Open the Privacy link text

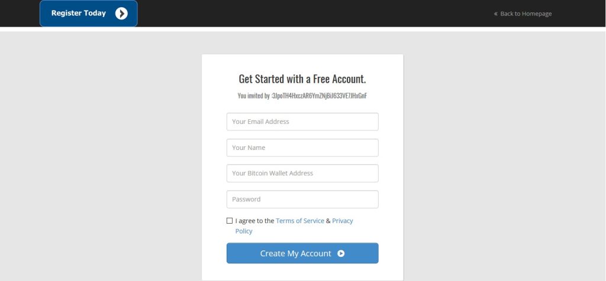tap(343, 221)
